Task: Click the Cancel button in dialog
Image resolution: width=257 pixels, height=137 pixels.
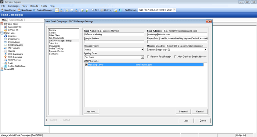Action: [203, 120]
